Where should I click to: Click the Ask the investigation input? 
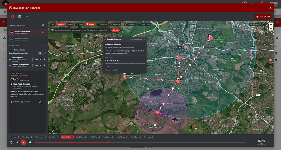point(81,30)
